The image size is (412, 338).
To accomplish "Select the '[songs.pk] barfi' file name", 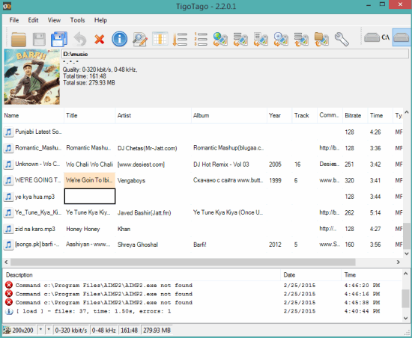I will 37,245.
